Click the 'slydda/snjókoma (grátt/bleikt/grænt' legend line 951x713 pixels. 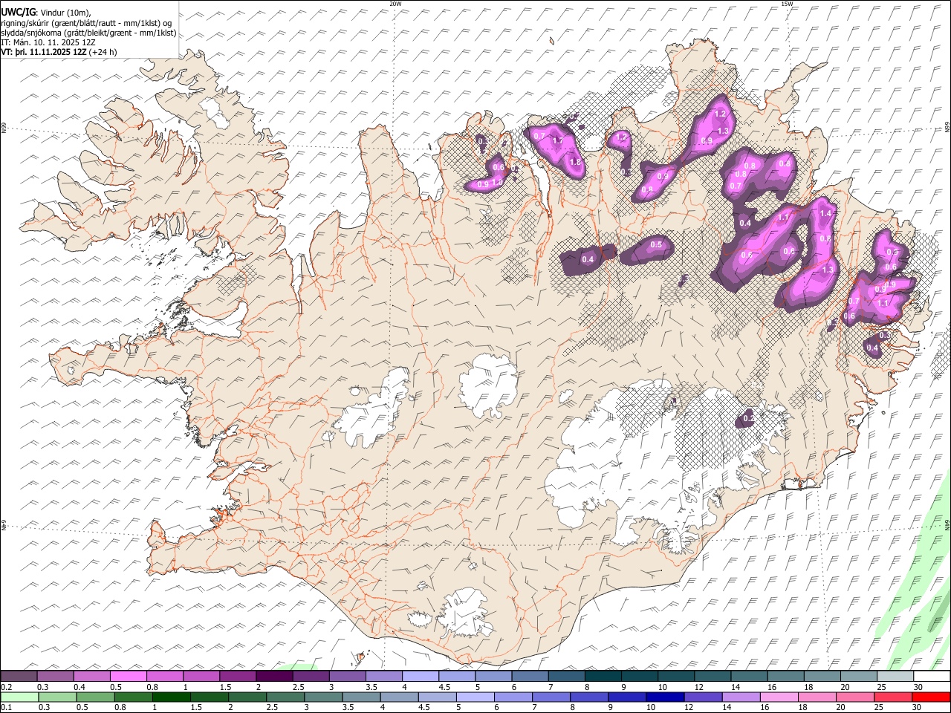pos(88,33)
